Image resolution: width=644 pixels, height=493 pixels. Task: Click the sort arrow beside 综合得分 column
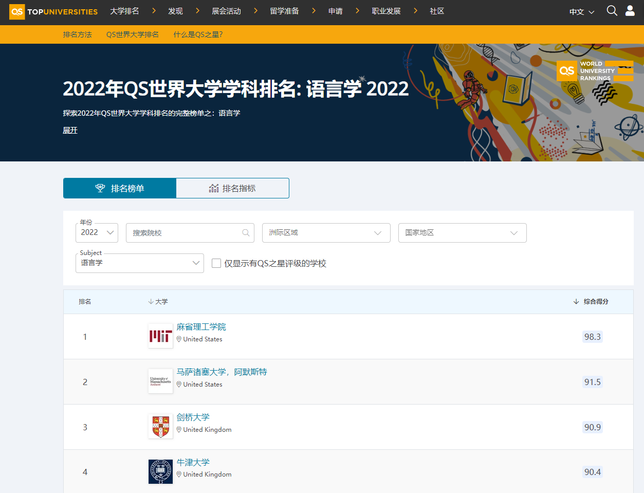(x=576, y=302)
